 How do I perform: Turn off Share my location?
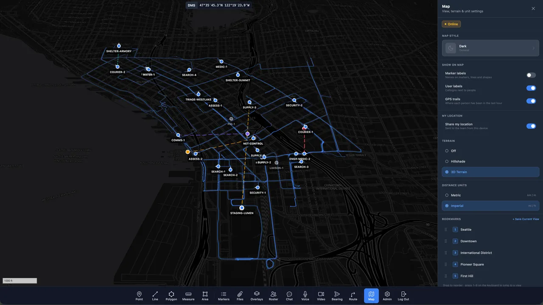tap(531, 126)
